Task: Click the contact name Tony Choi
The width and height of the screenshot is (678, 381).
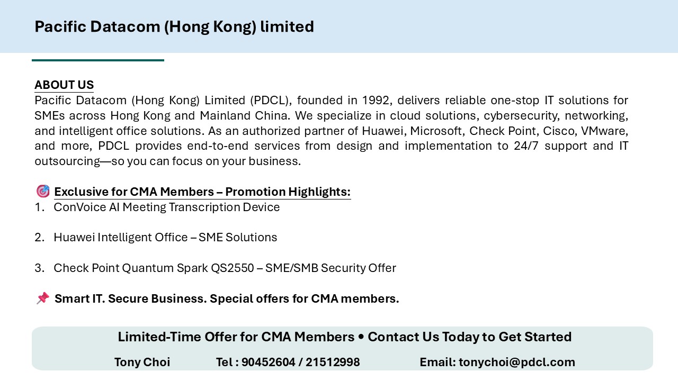Action: (142, 362)
